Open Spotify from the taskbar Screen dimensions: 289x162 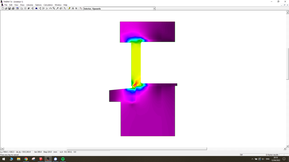pyautogui.click(x=63, y=159)
